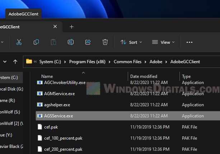Expand the hidden breadcrumb path chevrons
The width and height of the screenshot is (220, 154).
tap(36, 61)
